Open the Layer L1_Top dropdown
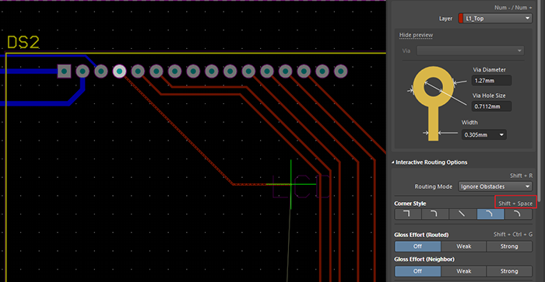This screenshot has width=545, height=282. coord(495,19)
